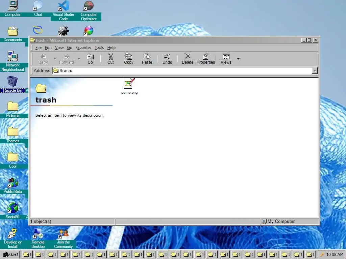Select the black gear desktop icon
The image size is (346, 259).
63,31
